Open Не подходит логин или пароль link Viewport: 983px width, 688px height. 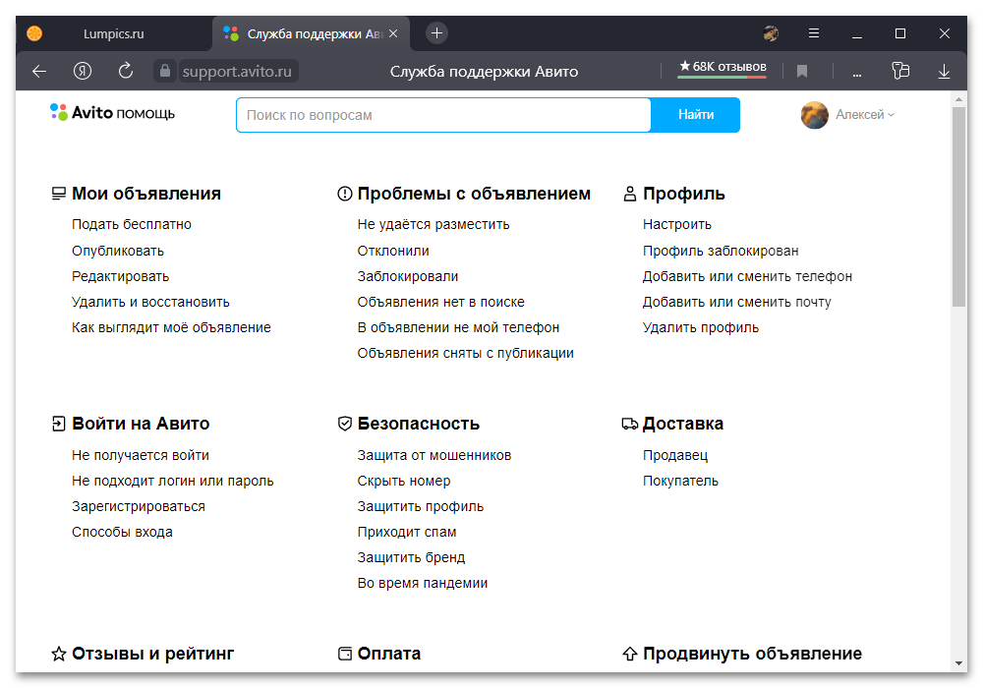172,482
